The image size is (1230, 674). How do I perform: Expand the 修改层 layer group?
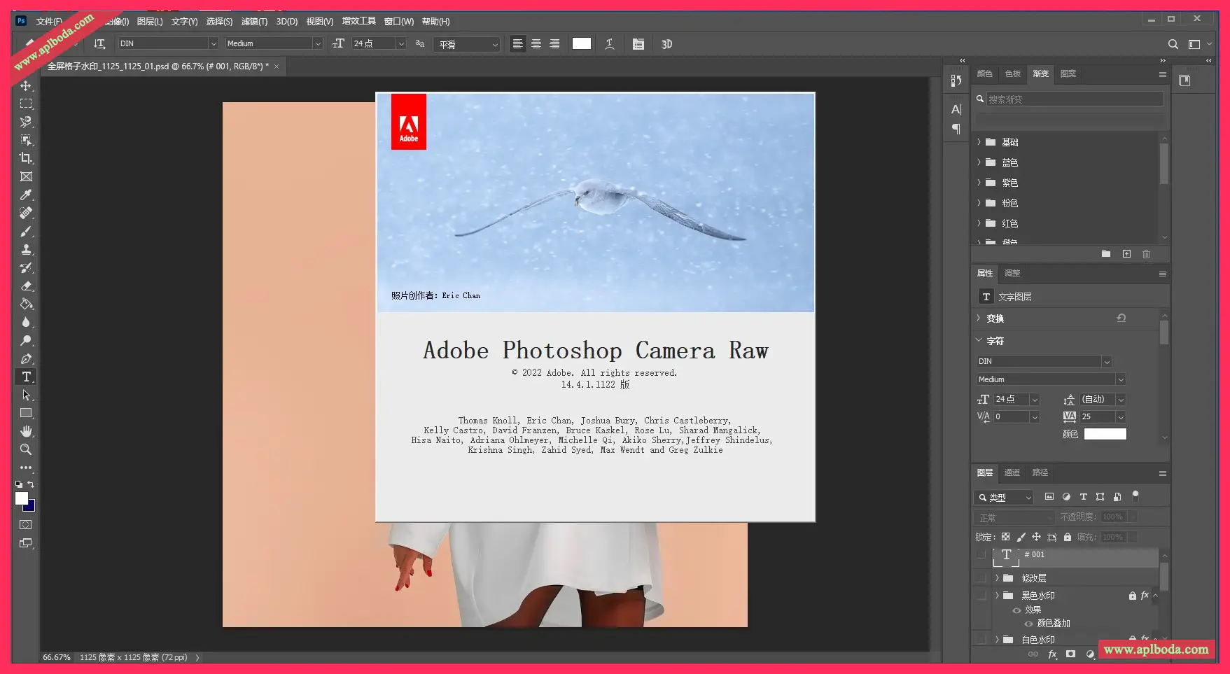click(997, 578)
